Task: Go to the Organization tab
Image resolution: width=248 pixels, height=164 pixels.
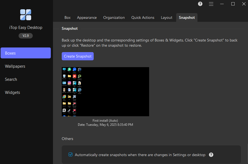Action: point(114,17)
